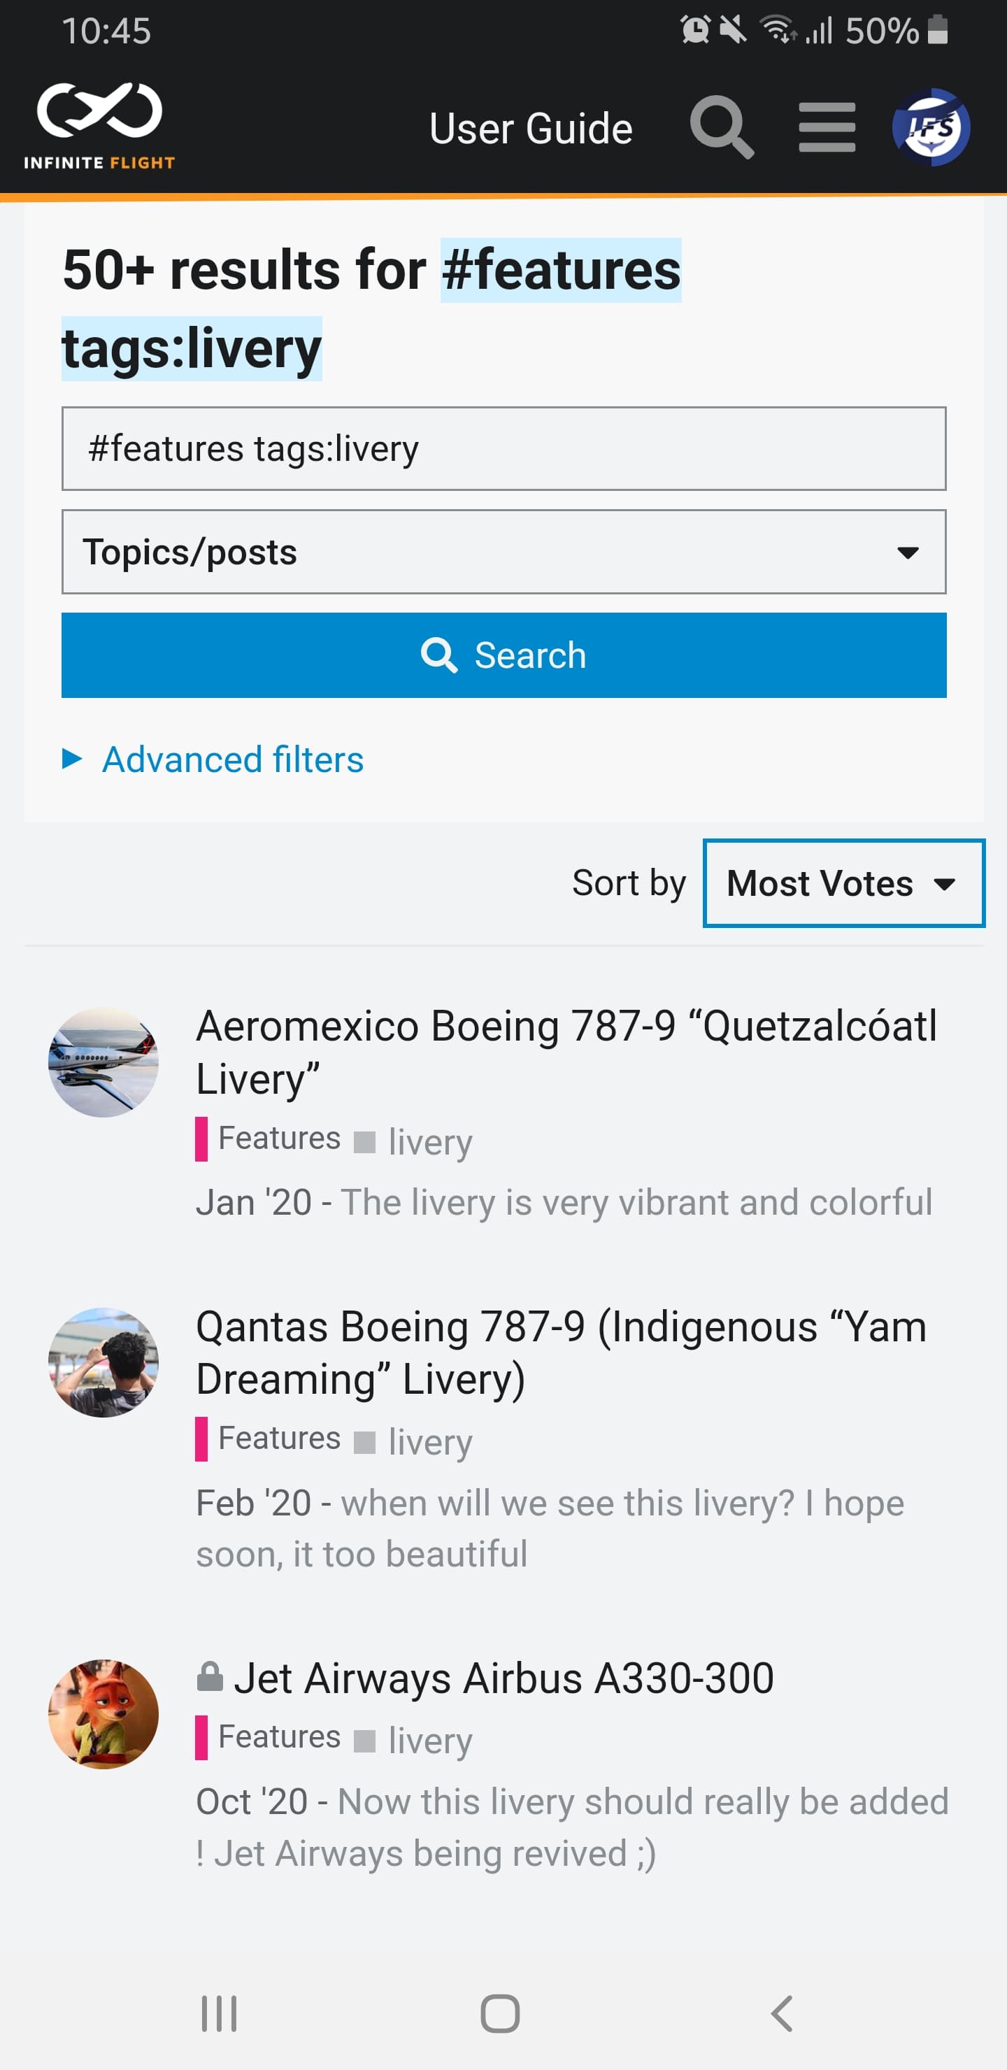1007x2070 pixels.
Task: Open the hamburger menu icon
Action: (x=826, y=127)
